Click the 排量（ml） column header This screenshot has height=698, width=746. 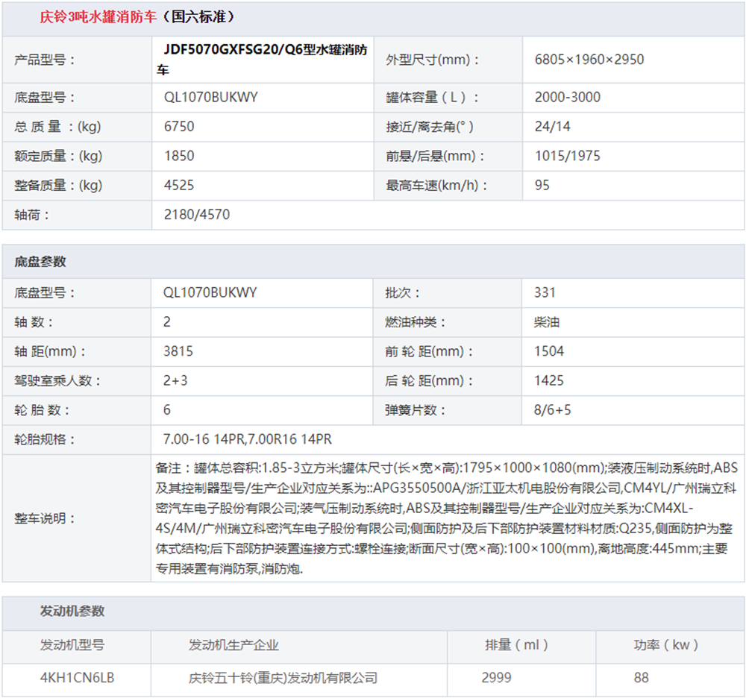(516, 646)
